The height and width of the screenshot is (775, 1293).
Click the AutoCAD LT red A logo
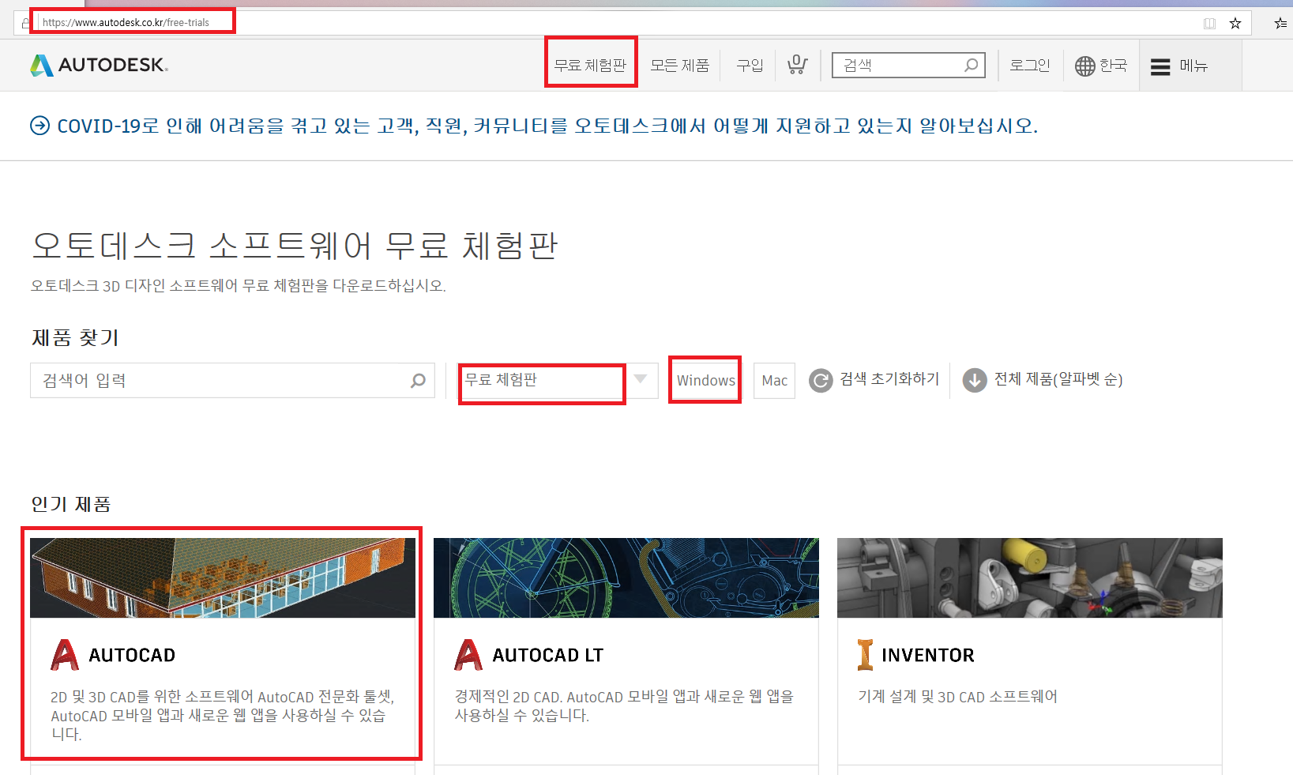(468, 655)
